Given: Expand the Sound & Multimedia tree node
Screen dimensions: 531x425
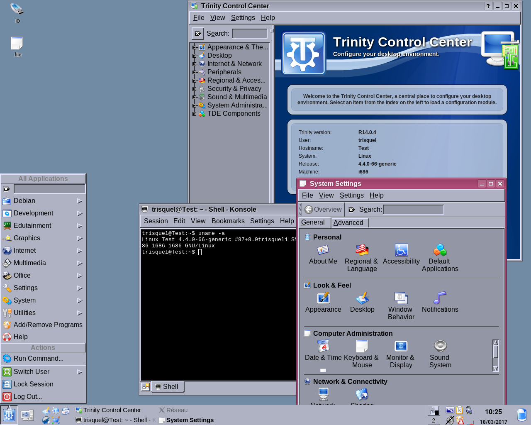Looking at the screenshot, I should [x=194, y=97].
